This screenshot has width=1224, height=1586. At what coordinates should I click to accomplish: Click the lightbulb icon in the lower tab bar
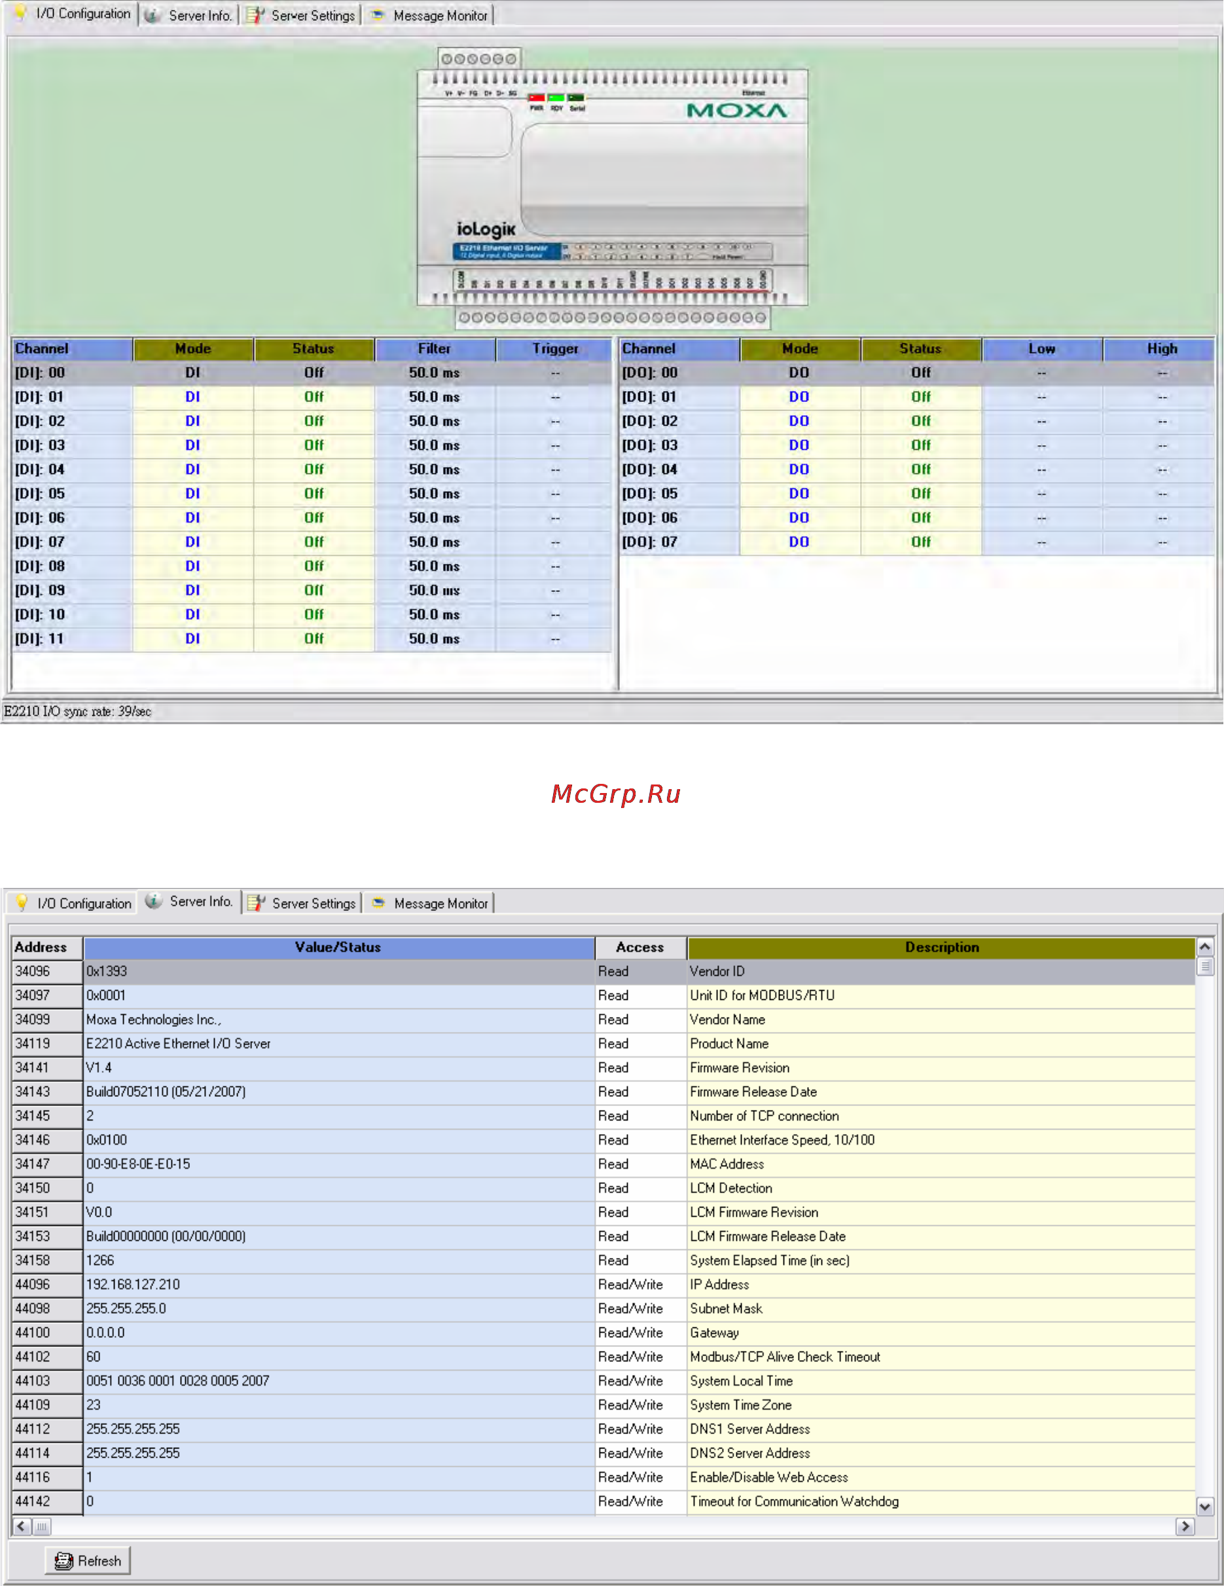pyautogui.click(x=22, y=902)
